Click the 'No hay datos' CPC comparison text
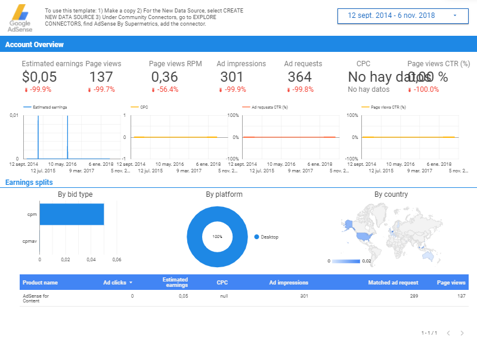This screenshot has height=337, width=477. [368, 89]
